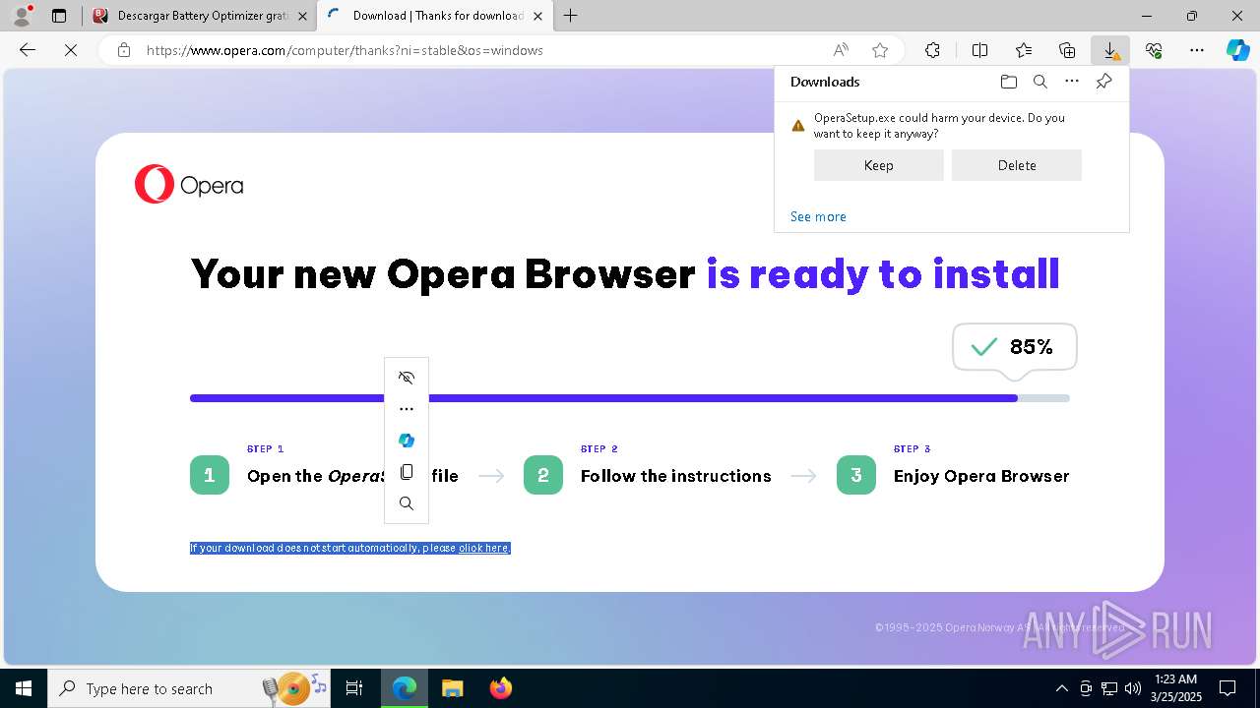Click step 2 number badge

coord(543,475)
